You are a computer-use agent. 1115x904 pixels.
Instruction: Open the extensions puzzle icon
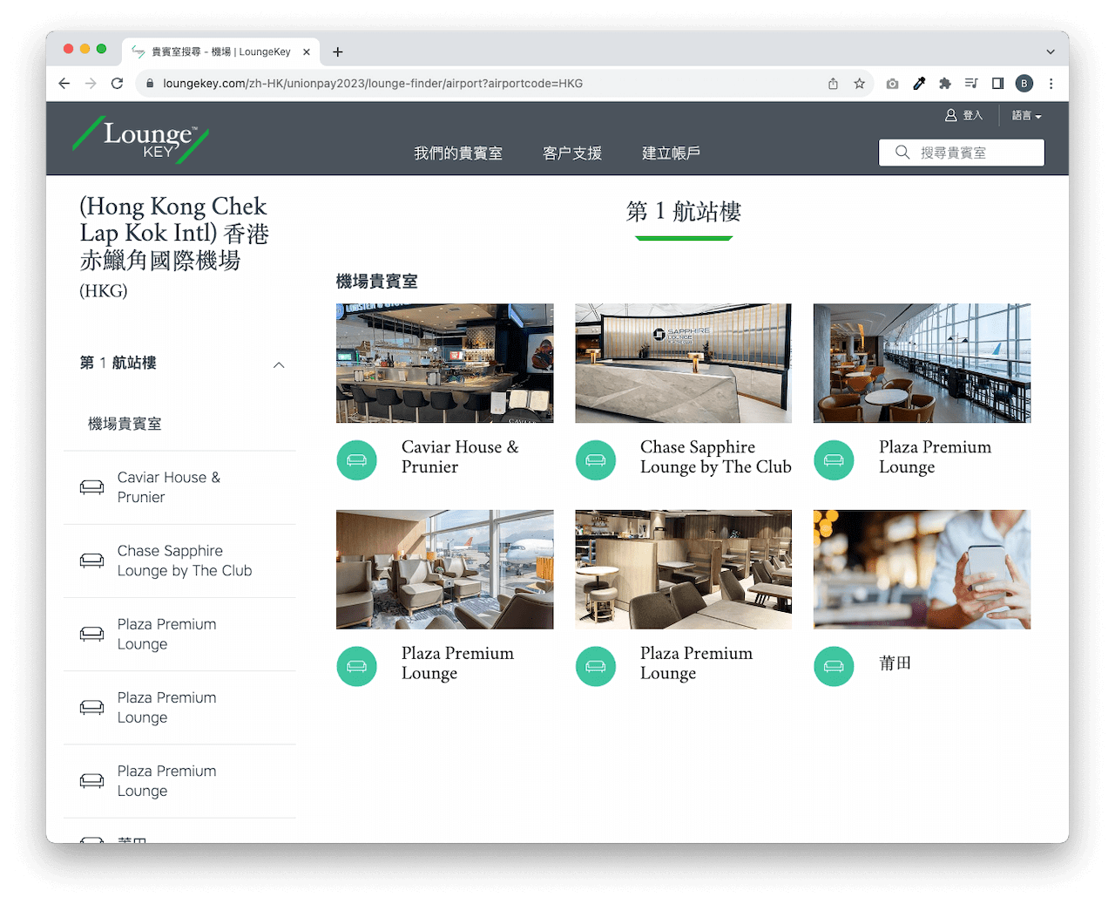click(x=945, y=84)
